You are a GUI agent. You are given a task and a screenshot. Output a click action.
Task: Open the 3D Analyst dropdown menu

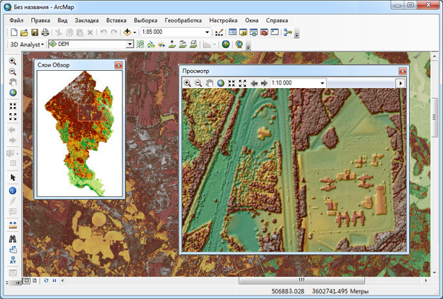click(27, 44)
